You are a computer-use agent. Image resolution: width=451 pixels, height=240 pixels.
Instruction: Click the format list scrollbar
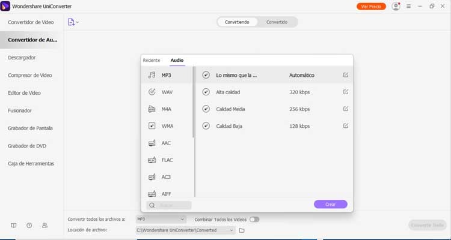click(x=194, y=102)
